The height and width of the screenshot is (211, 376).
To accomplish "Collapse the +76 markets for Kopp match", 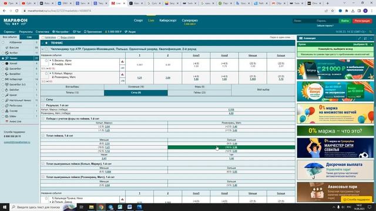I will click(122, 81).
